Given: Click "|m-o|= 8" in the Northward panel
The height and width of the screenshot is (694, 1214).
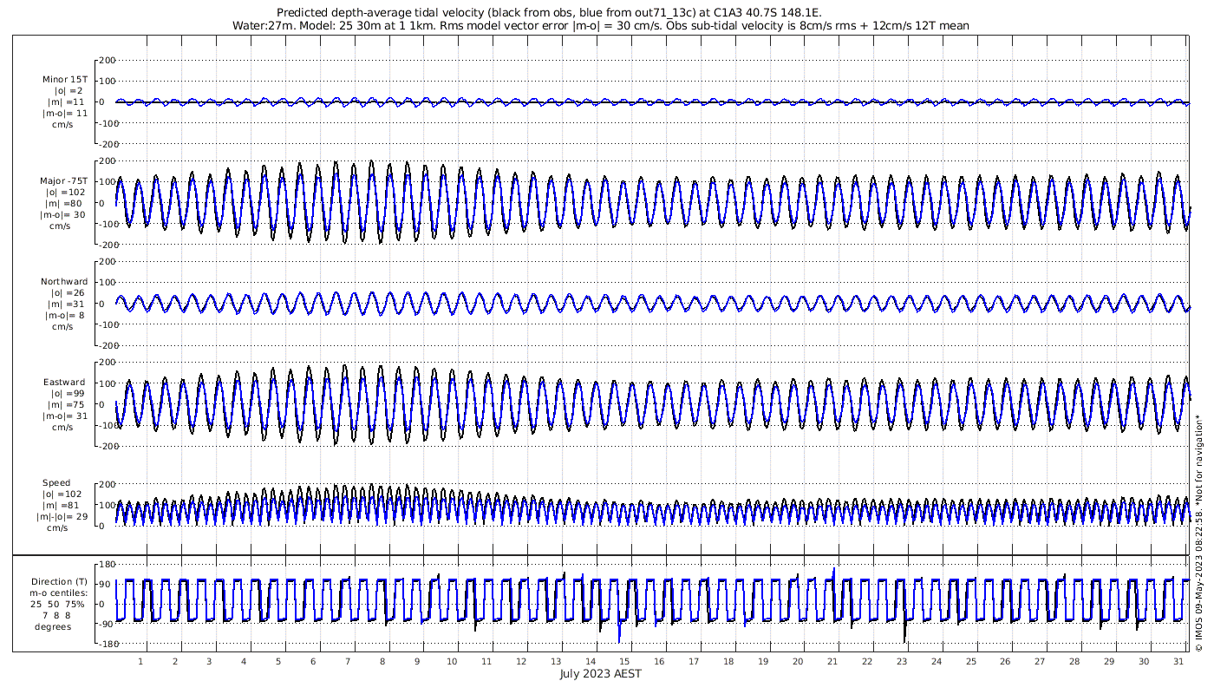Looking at the screenshot, I should 66,316.
